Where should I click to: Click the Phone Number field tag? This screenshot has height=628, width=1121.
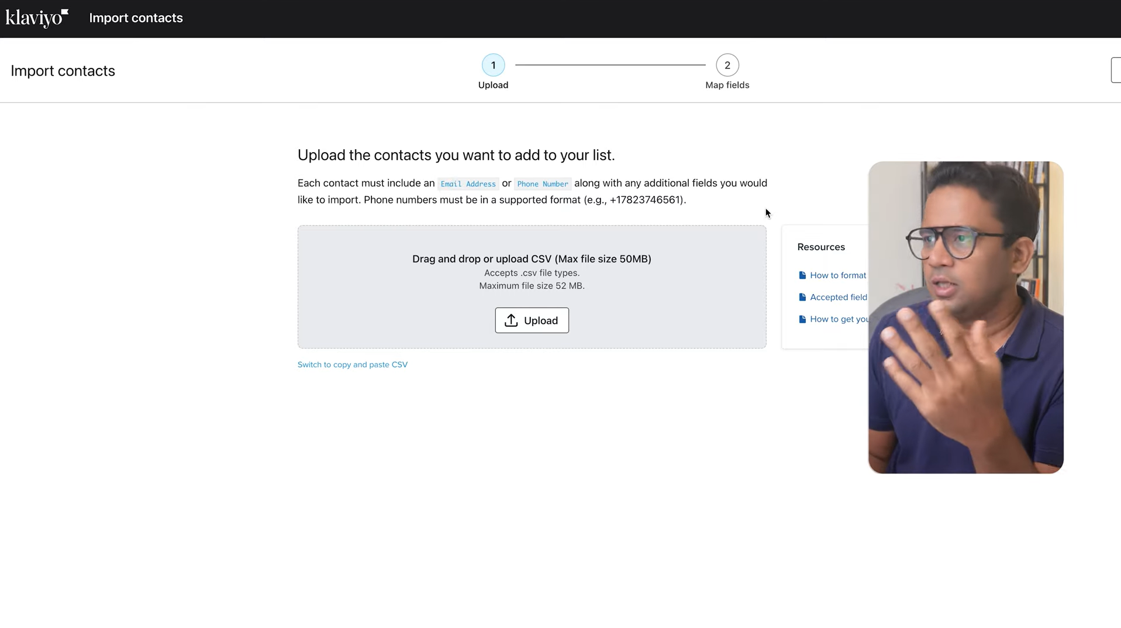point(542,184)
